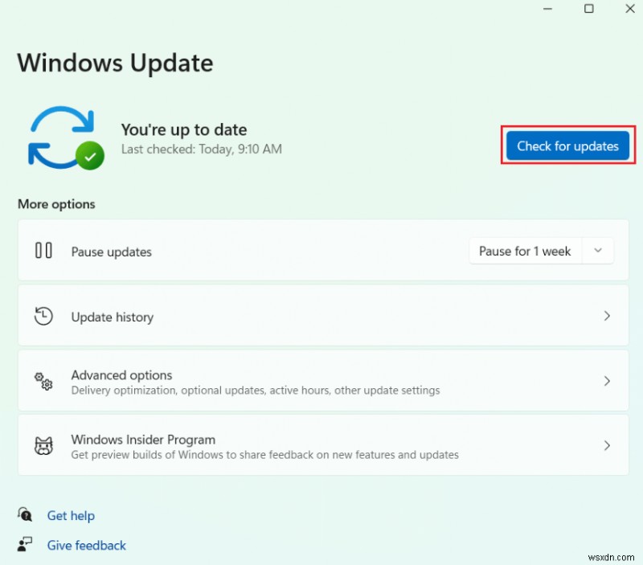The image size is (643, 565).
Task: Click the Windows Insider ninja cat icon
Action: click(43, 445)
